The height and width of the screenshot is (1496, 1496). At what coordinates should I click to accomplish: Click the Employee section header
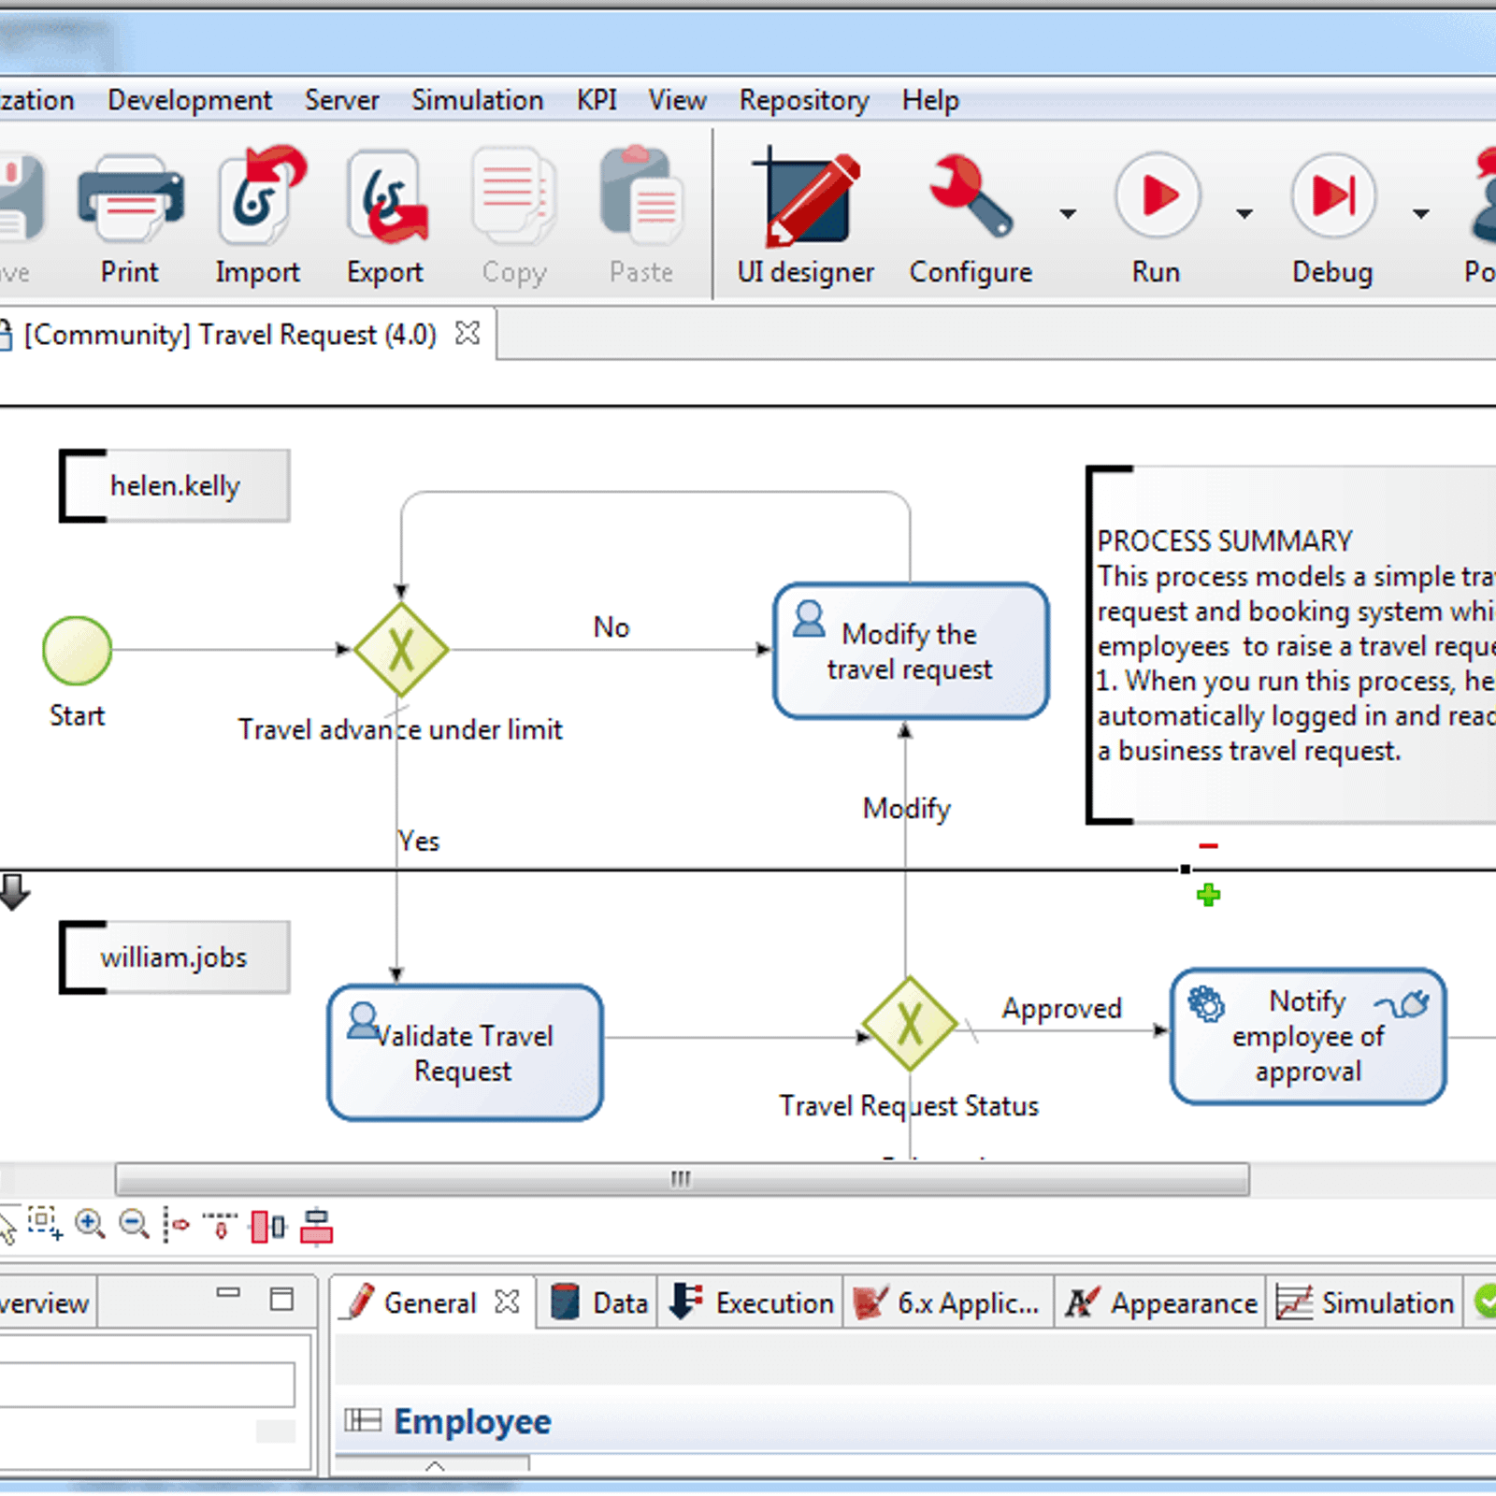[x=472, y=1421]
